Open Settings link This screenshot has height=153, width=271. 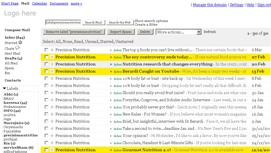(236, 5)
